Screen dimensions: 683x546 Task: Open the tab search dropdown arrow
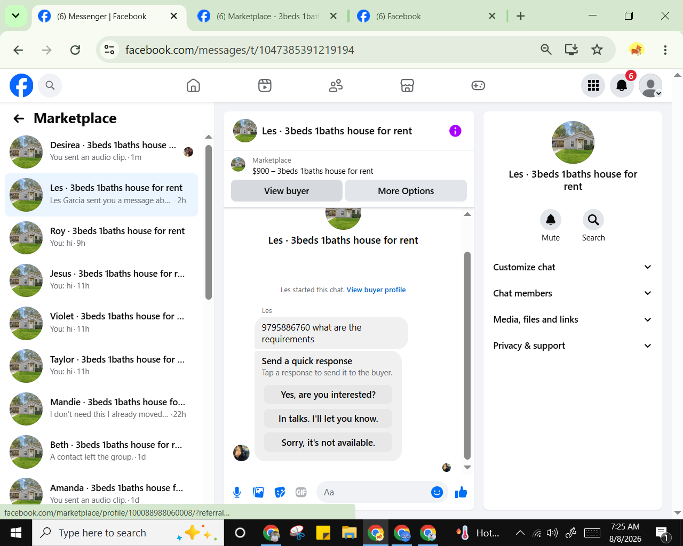(16, 16)
